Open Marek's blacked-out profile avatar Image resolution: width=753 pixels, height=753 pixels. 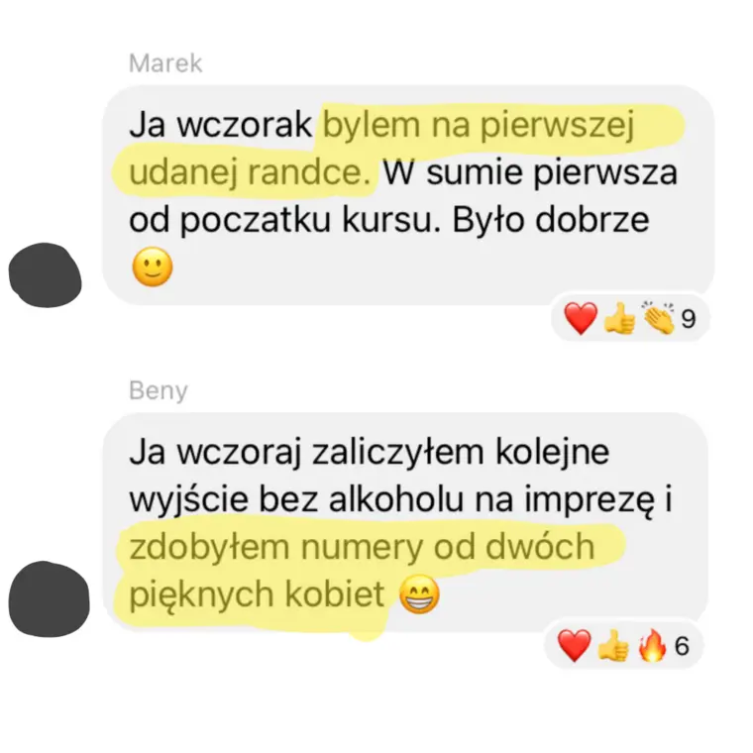pos(46,274)
